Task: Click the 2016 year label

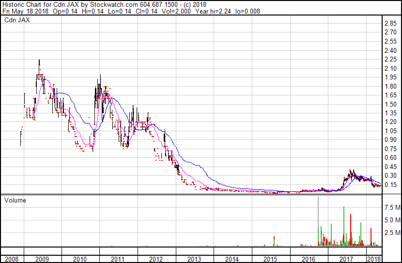Action: 308,259
